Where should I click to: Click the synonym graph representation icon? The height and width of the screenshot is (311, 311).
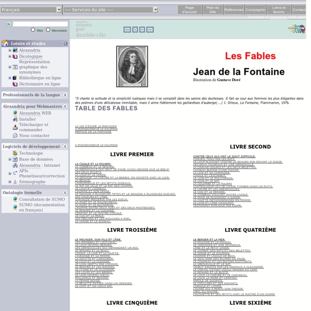pos(15,67)
